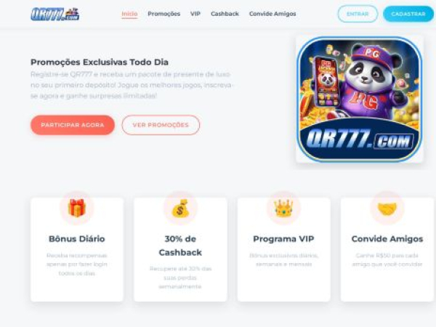Select the Convide Amigos card heading
Screen dimensions: 436x327
tap(387, 239)
